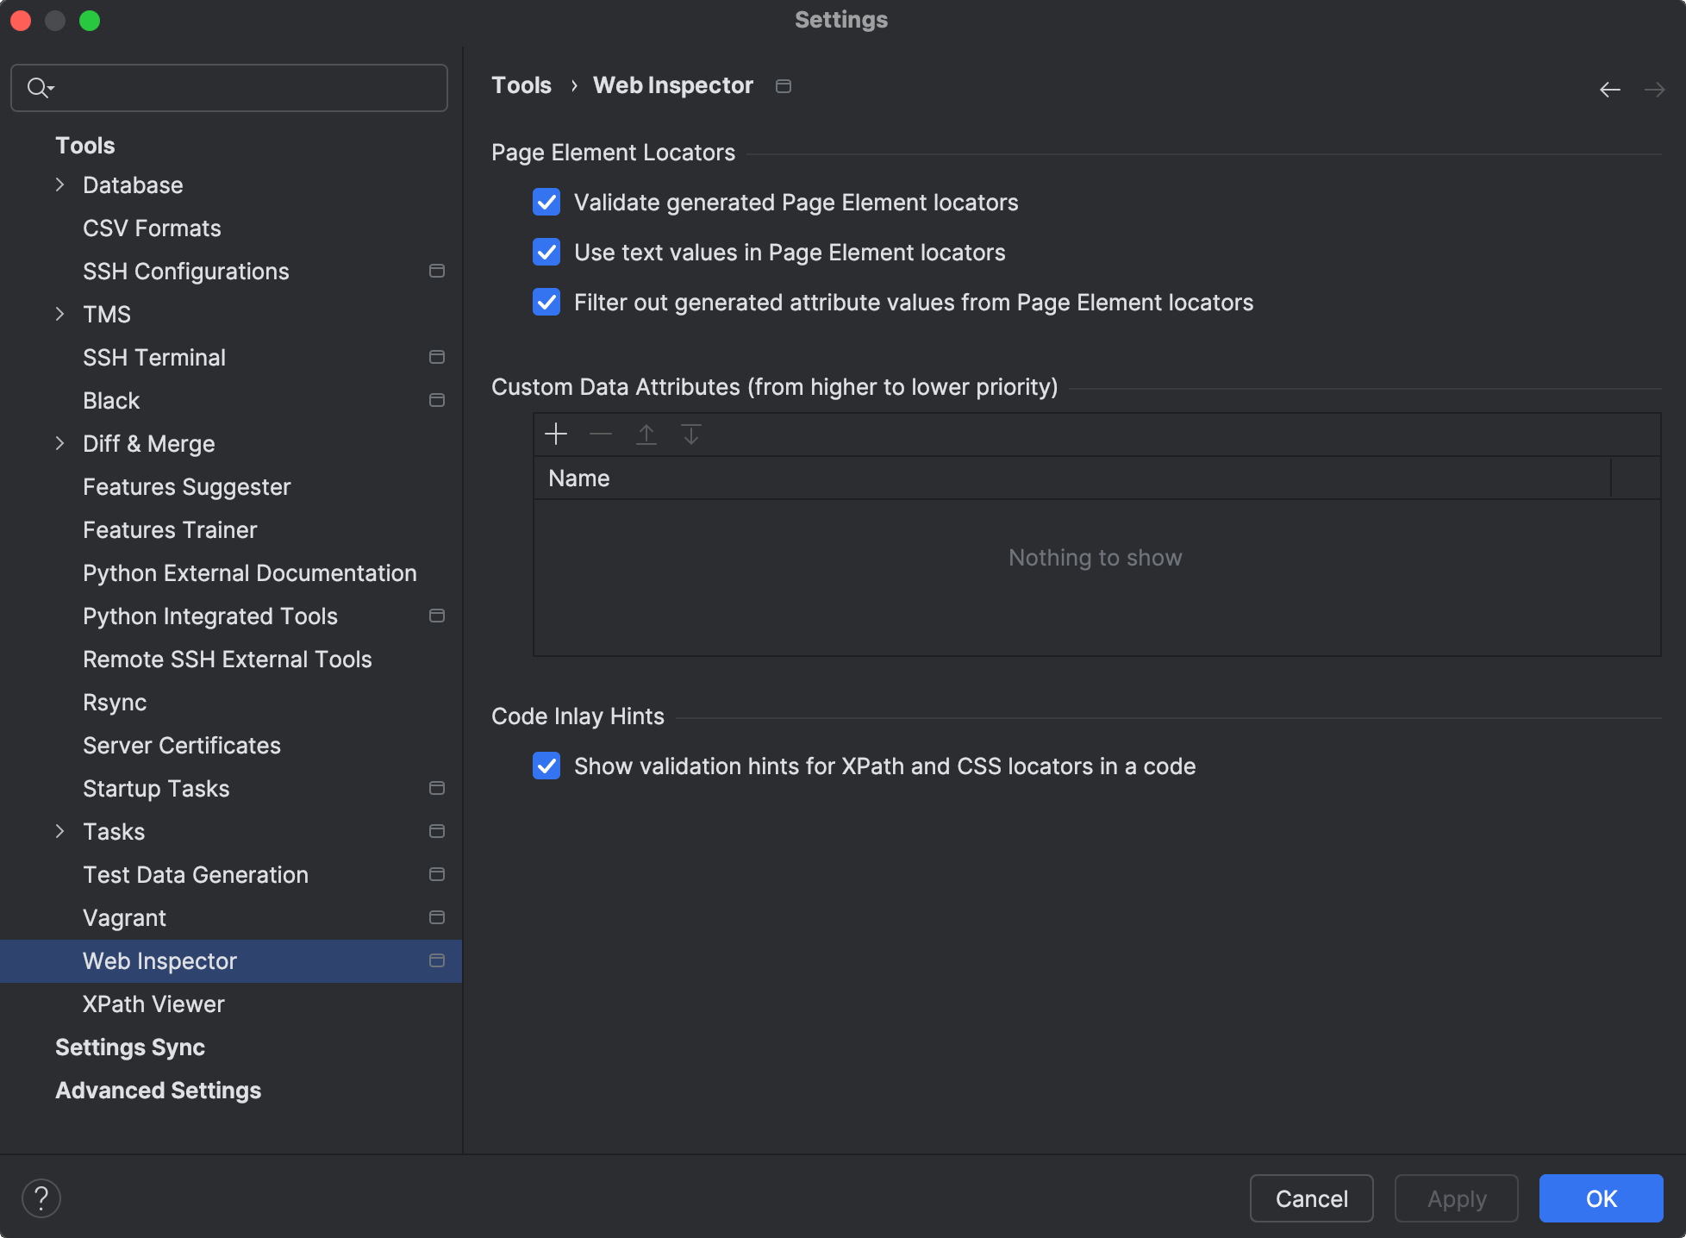Expand the Tasks tree node
1686x1238 pixels.
[59, 832]
